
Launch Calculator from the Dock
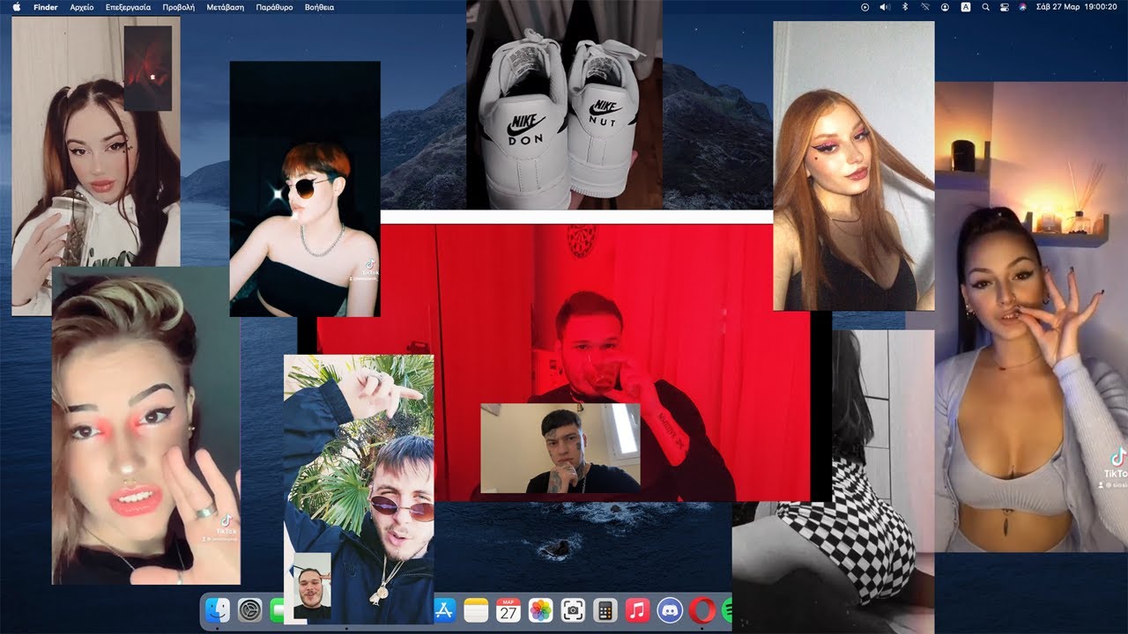click(605, 609)
